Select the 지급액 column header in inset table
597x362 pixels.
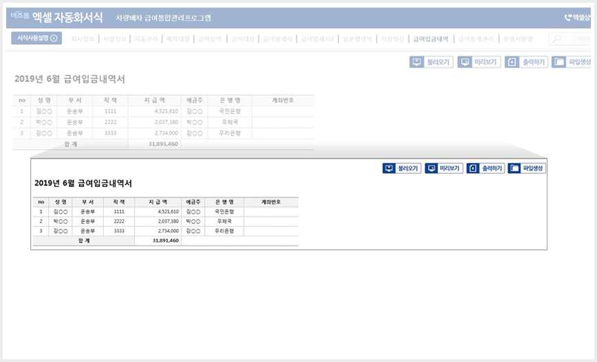tap(158, 202)
